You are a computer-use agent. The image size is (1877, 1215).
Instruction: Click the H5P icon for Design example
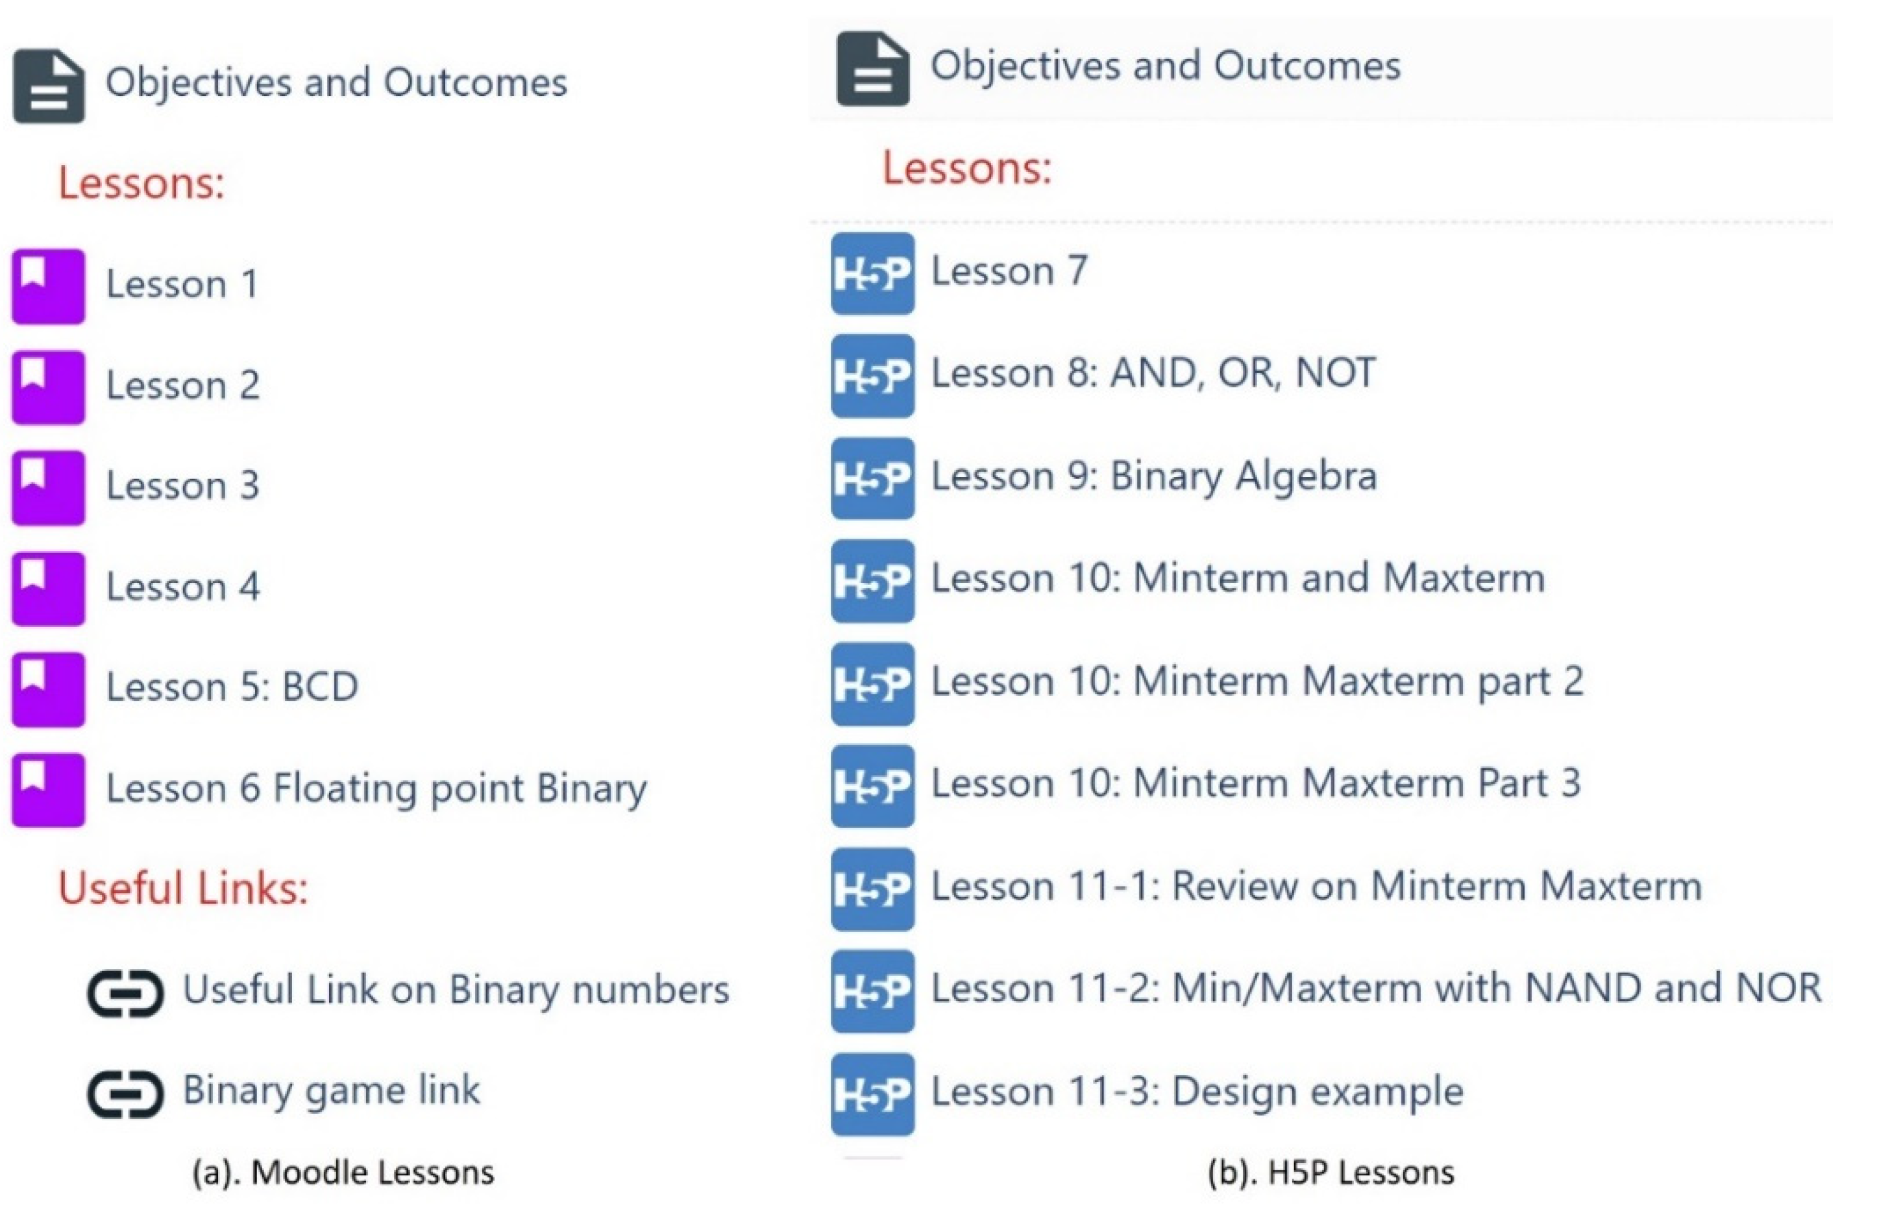point(872,1094)
